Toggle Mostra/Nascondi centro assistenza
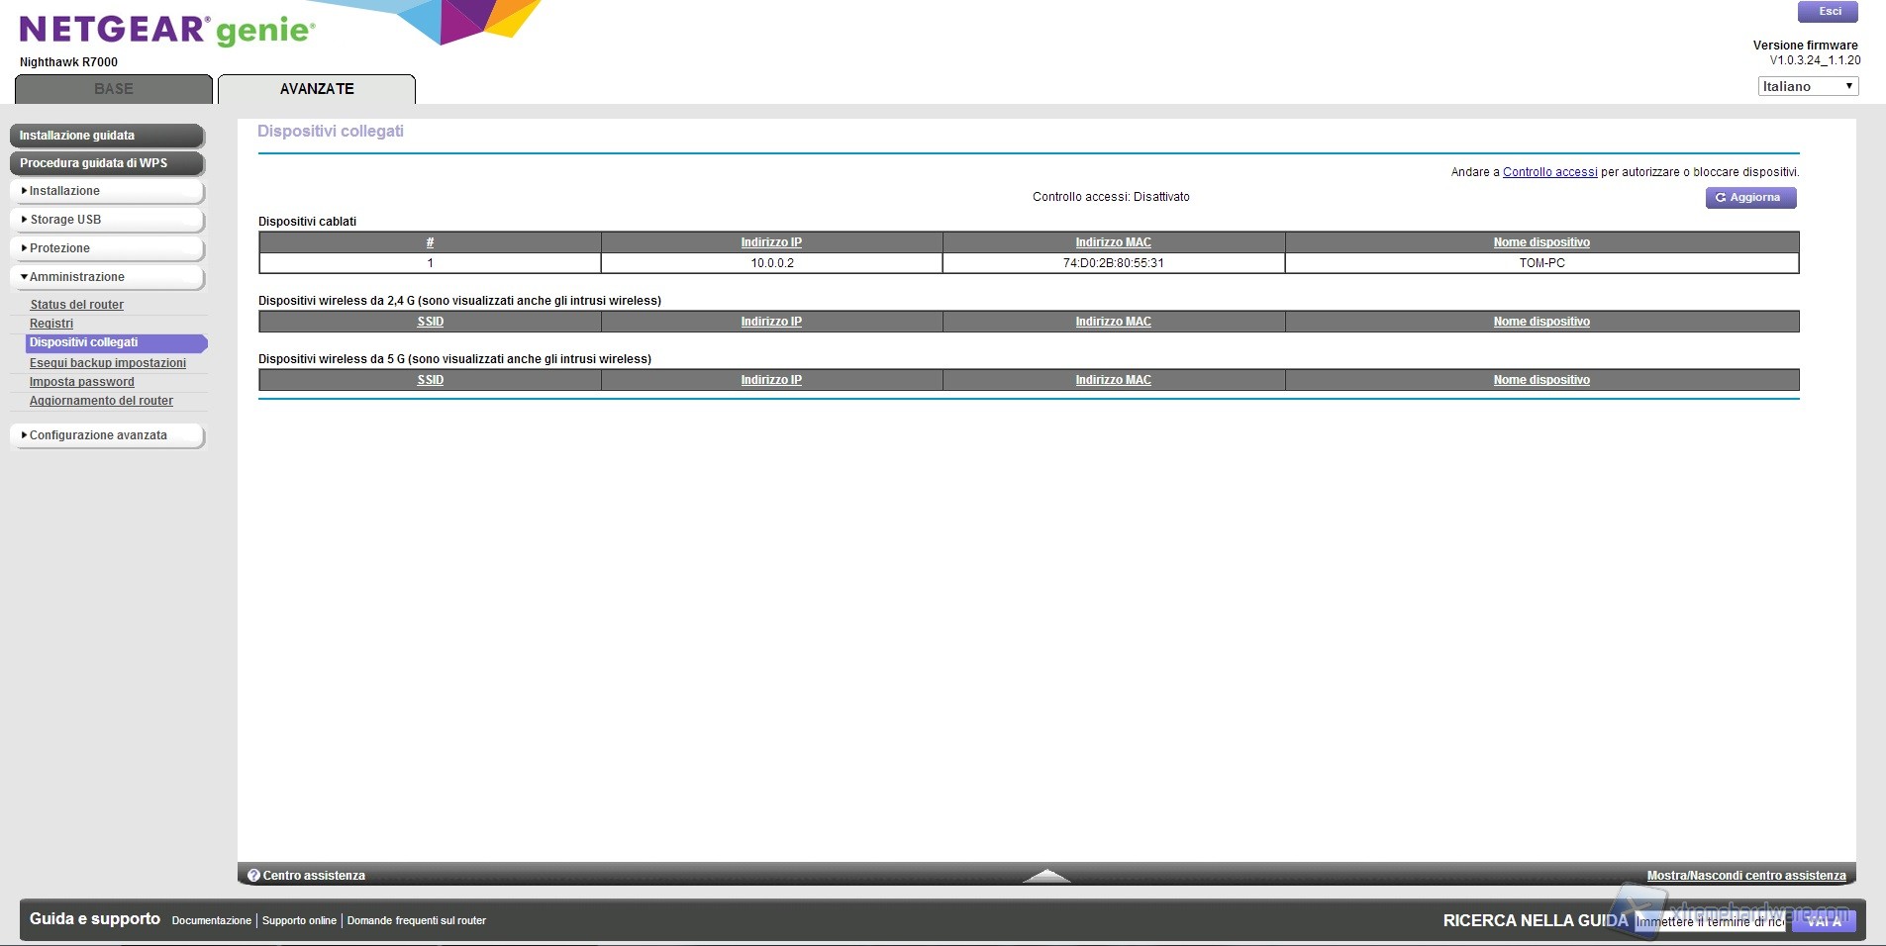Viewport: 1886px width, 946px height. coord(1745,876)
